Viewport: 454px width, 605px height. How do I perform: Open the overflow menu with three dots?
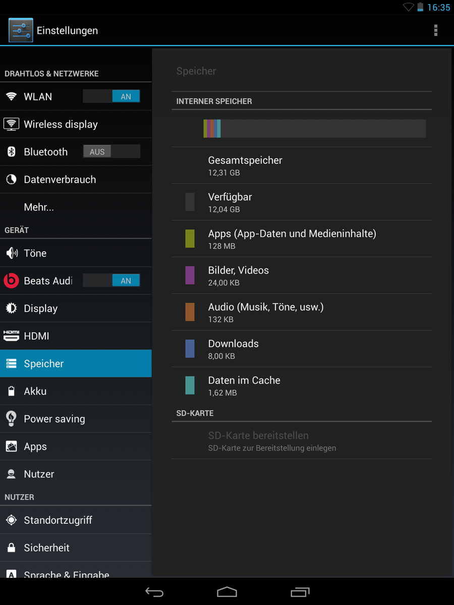pos(436,30)
